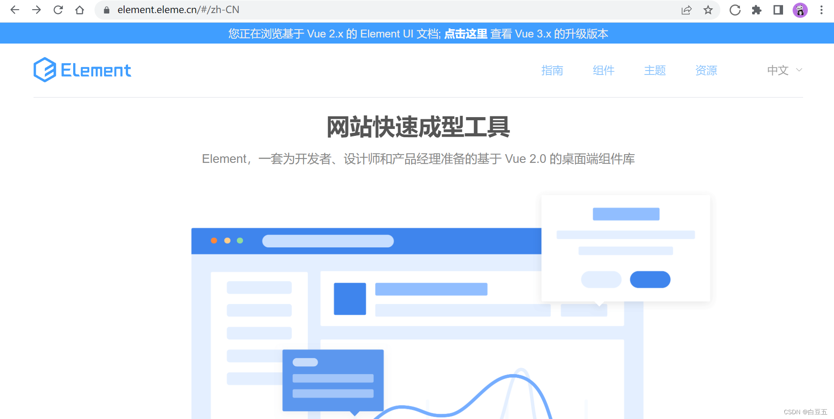This screenshot has height=419, width=834.
Task: Go back with the browser back arrow
Action: click(15, 10)
